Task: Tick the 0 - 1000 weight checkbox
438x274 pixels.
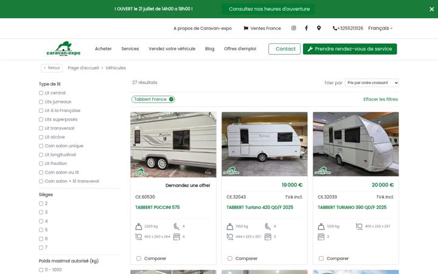Action: 41,270
